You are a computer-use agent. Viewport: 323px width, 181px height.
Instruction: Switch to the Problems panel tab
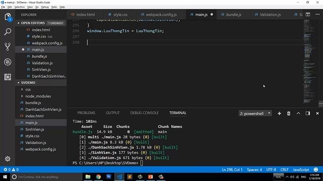tap(86, 113)
